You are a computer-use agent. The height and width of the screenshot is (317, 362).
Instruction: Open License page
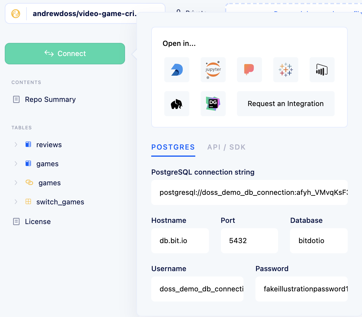click(x=38, y=222)
